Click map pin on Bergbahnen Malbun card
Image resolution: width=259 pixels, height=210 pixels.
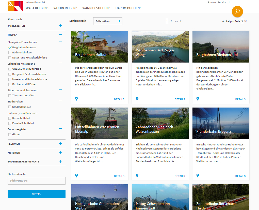(76, 99)
